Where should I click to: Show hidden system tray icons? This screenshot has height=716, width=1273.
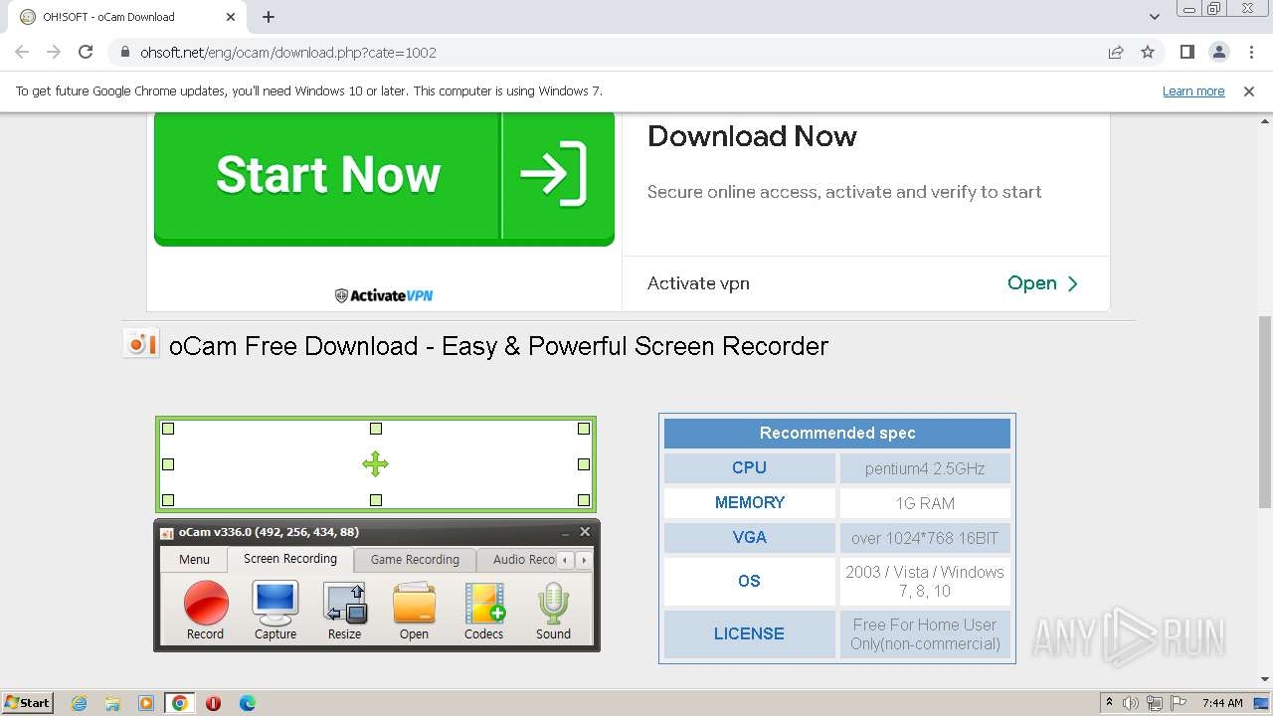coord(1109,703)
